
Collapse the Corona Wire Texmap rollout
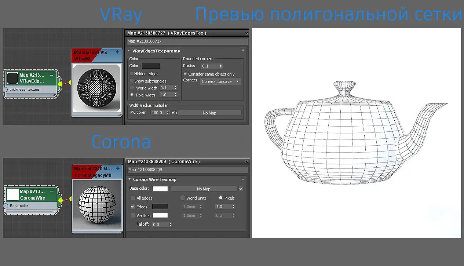[x=129, y=179]
